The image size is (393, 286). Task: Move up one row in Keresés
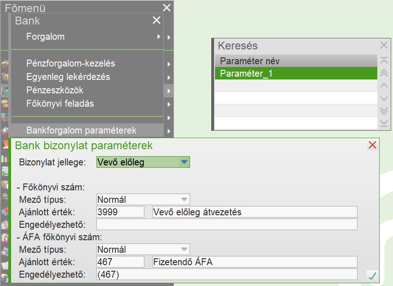[384, 85]
